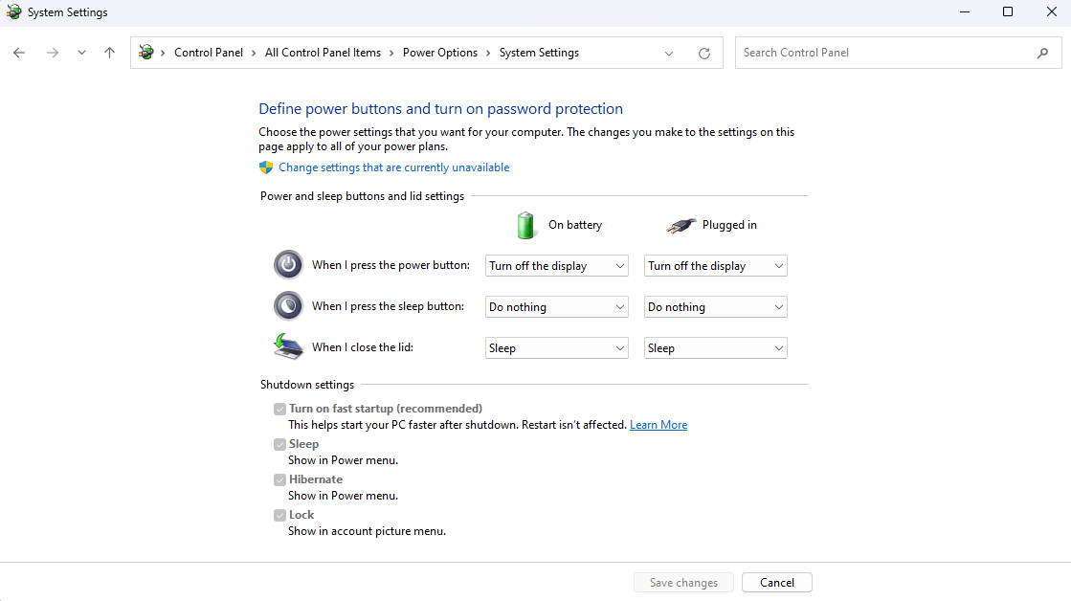Click System Settings breadcrumb
This screenshot has width=1071, height=601.
tap(539, 53)
